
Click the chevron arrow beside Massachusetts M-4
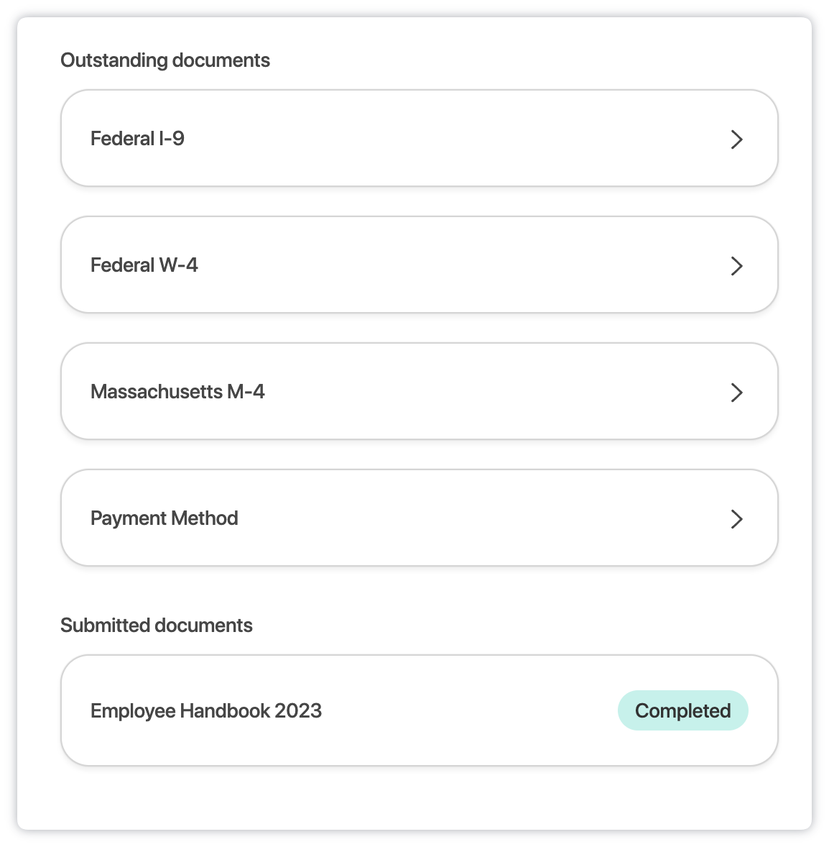point(737,392)
